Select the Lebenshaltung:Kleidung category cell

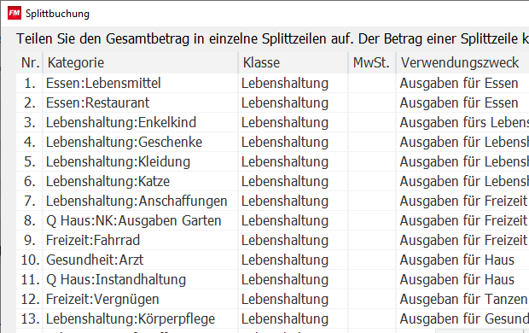(x=140, y=161)
